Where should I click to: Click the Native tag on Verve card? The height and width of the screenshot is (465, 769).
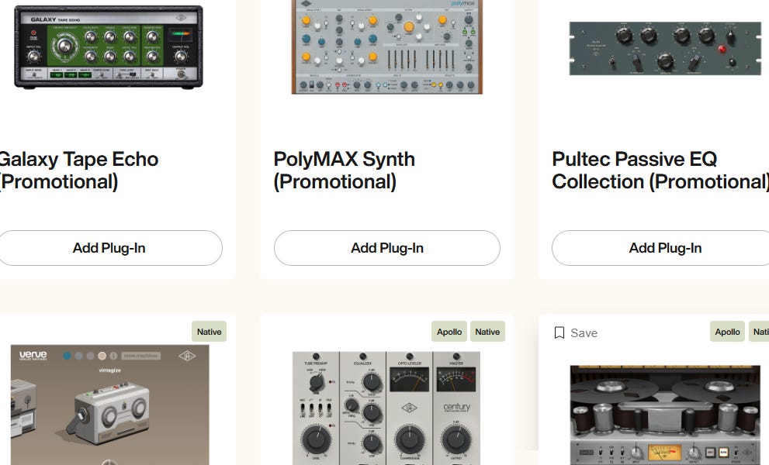(x=209, y=332)
